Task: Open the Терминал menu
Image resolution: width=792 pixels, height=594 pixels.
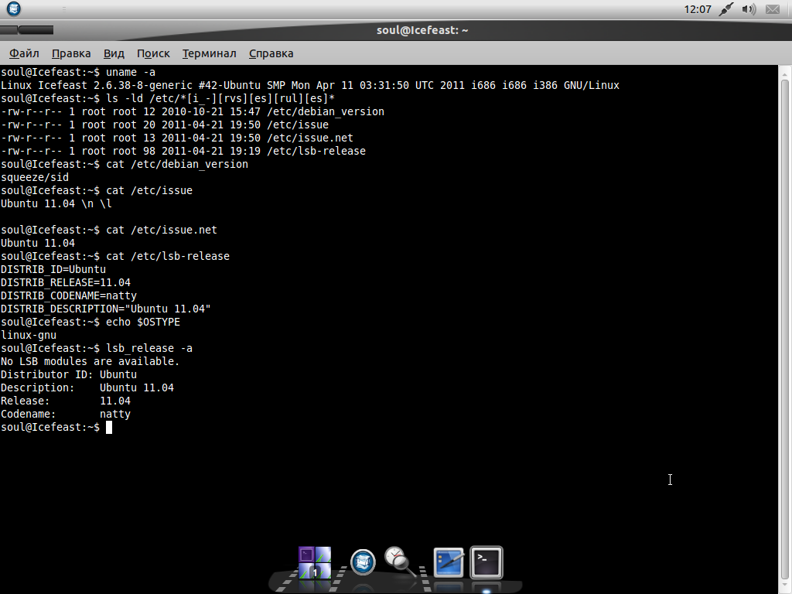Action: pos(209,53)
